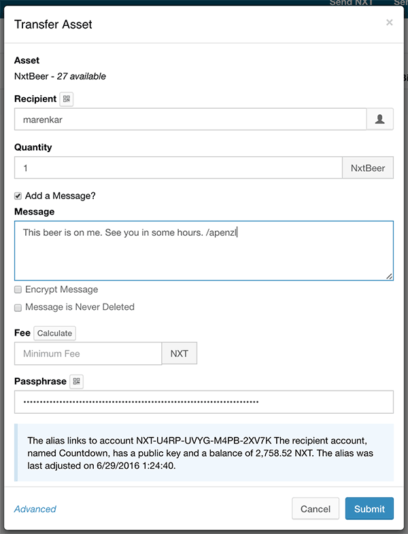This screenshot has width=408, height=534.
Task: Click Send NXT in background window
Action: coord(351,3)
